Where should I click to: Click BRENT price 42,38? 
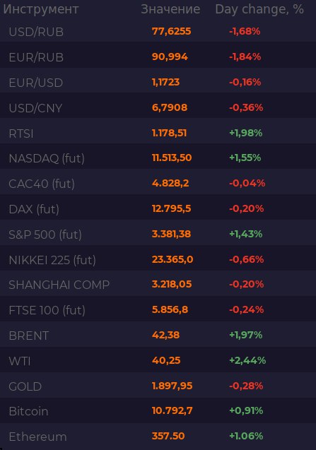pyautogui.click(x=165, y=335)
